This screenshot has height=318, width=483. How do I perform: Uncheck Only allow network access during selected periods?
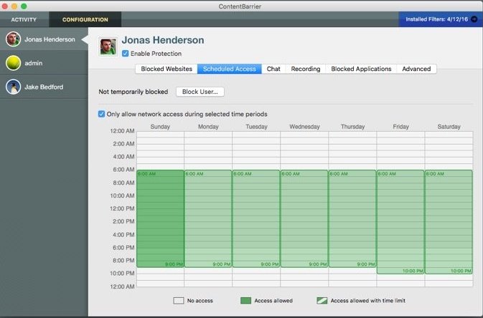coord(101,114)
